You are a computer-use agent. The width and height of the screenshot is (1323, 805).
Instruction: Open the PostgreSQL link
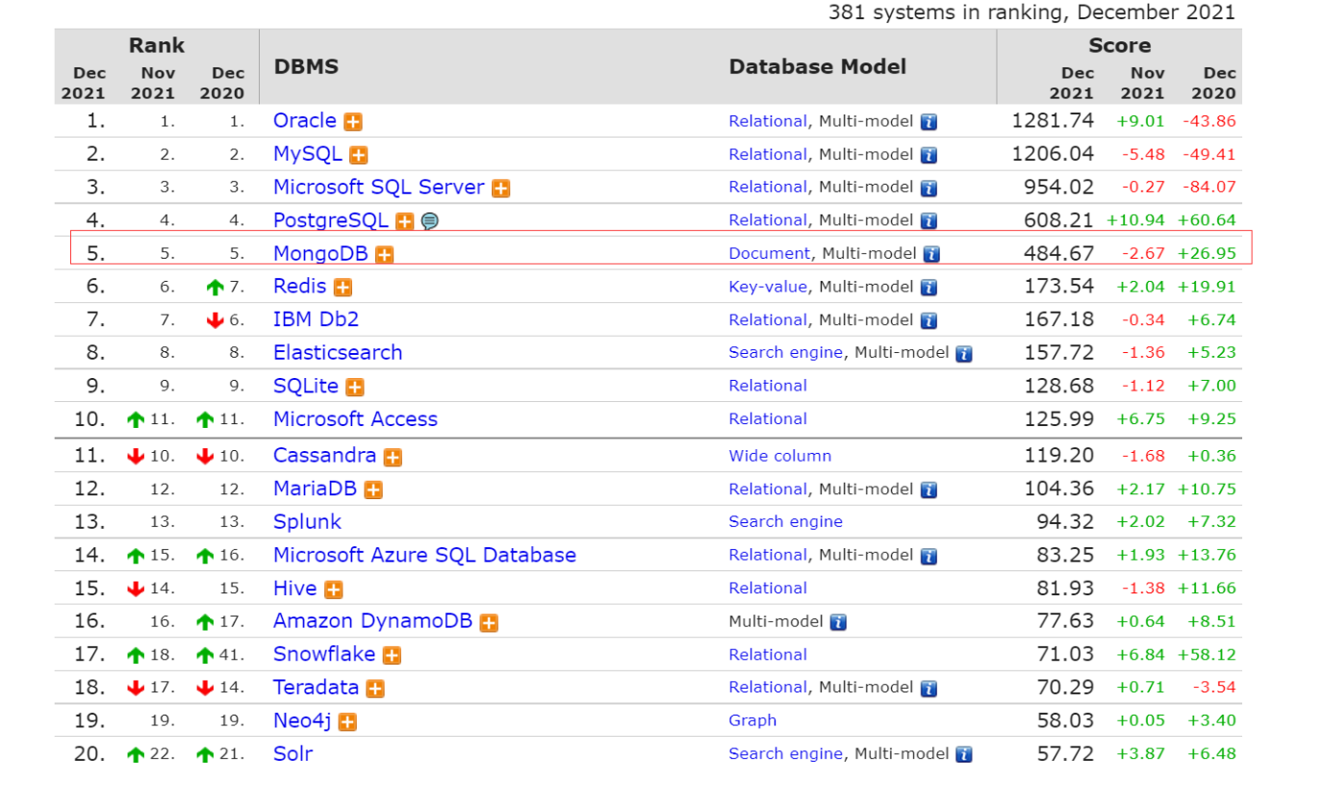[x=331, y=220]
